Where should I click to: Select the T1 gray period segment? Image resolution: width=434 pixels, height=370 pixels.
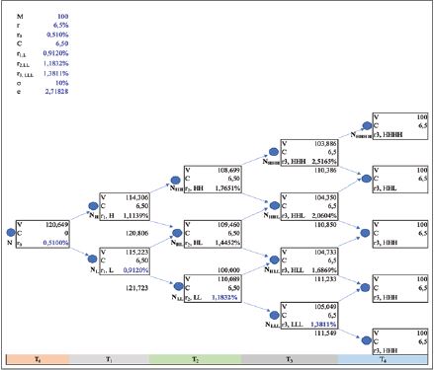pyautogui.click(x=109, y=359)
